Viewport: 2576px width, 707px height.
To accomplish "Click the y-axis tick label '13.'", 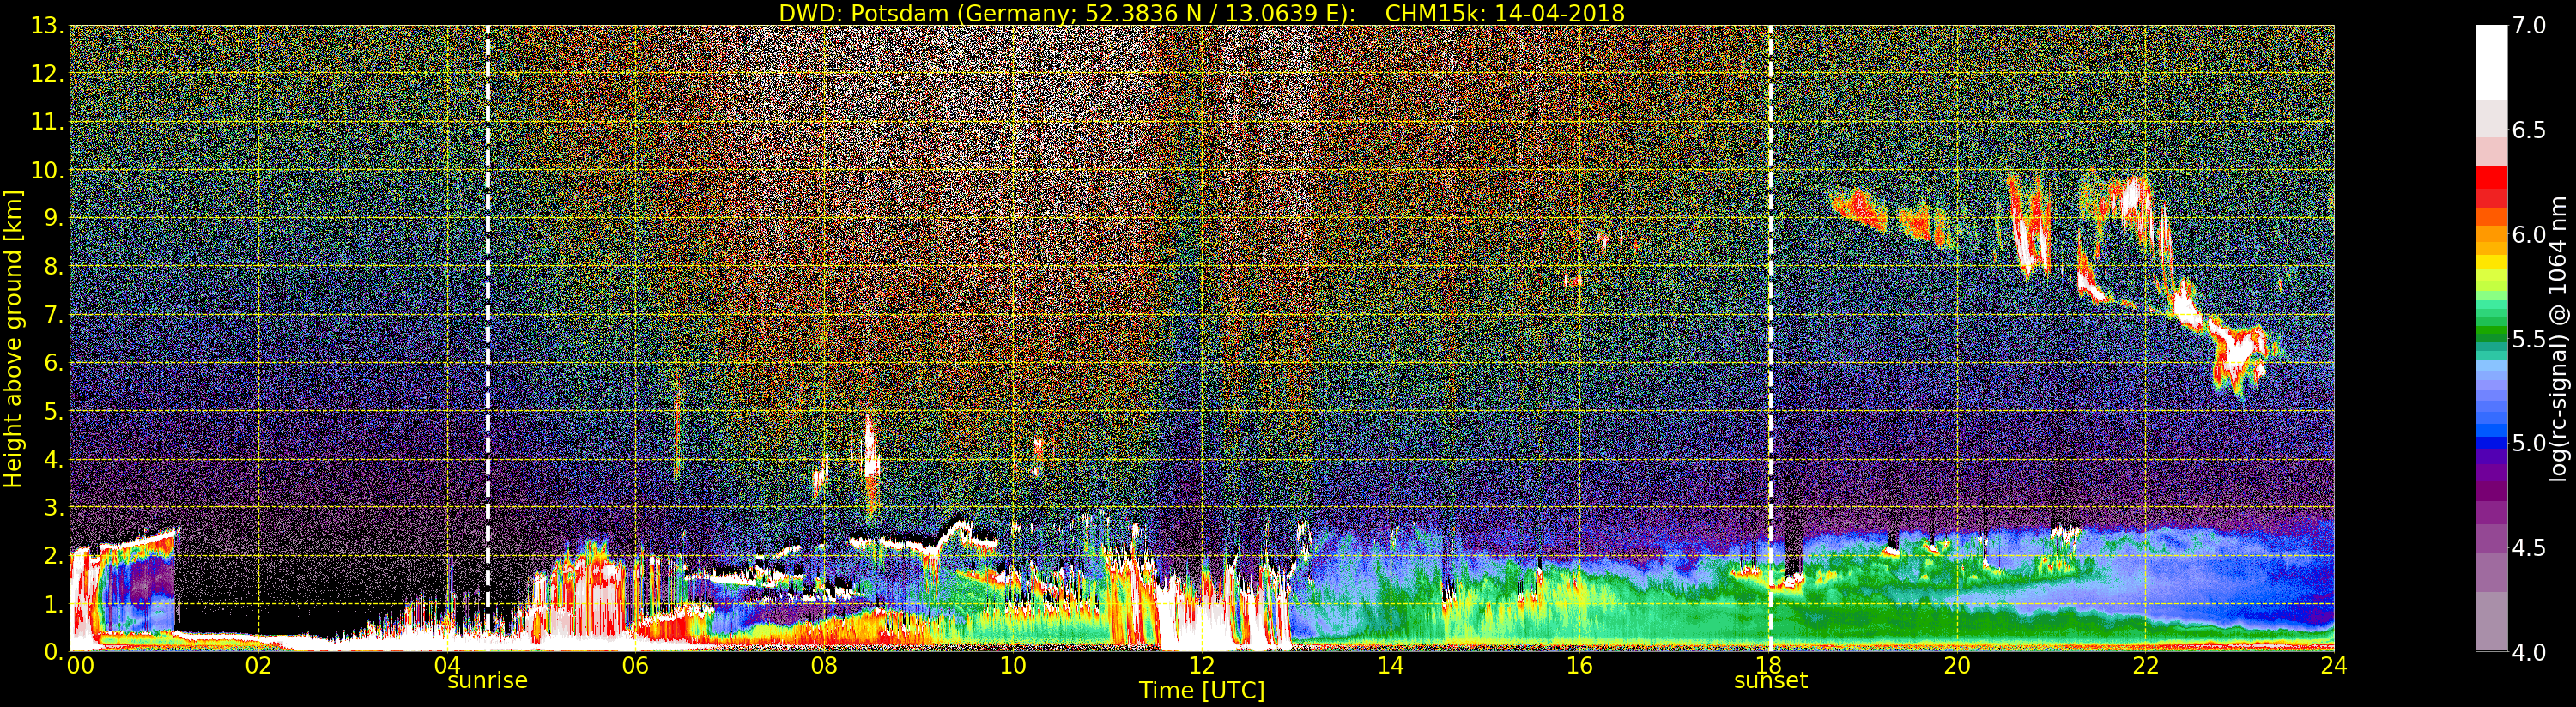I will click(x=47, y=26).
